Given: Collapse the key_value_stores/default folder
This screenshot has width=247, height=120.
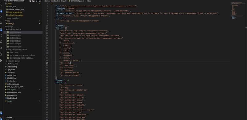Looking at the screenshot, I should (7, 49).
